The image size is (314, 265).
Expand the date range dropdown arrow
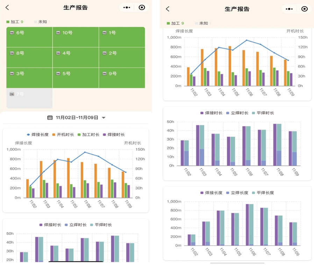104,118
